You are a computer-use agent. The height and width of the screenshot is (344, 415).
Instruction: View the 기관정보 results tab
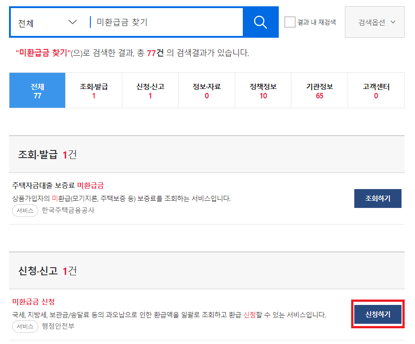(319, 90)
